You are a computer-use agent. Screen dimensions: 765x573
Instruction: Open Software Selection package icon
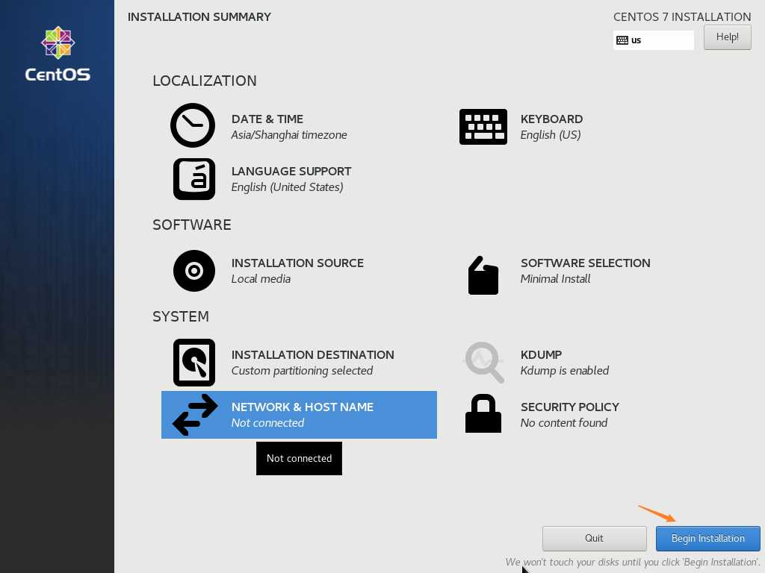coord(483,275)
